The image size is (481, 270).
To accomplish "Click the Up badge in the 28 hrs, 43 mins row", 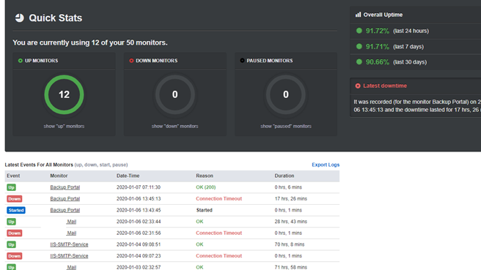I will click(11, 222).
